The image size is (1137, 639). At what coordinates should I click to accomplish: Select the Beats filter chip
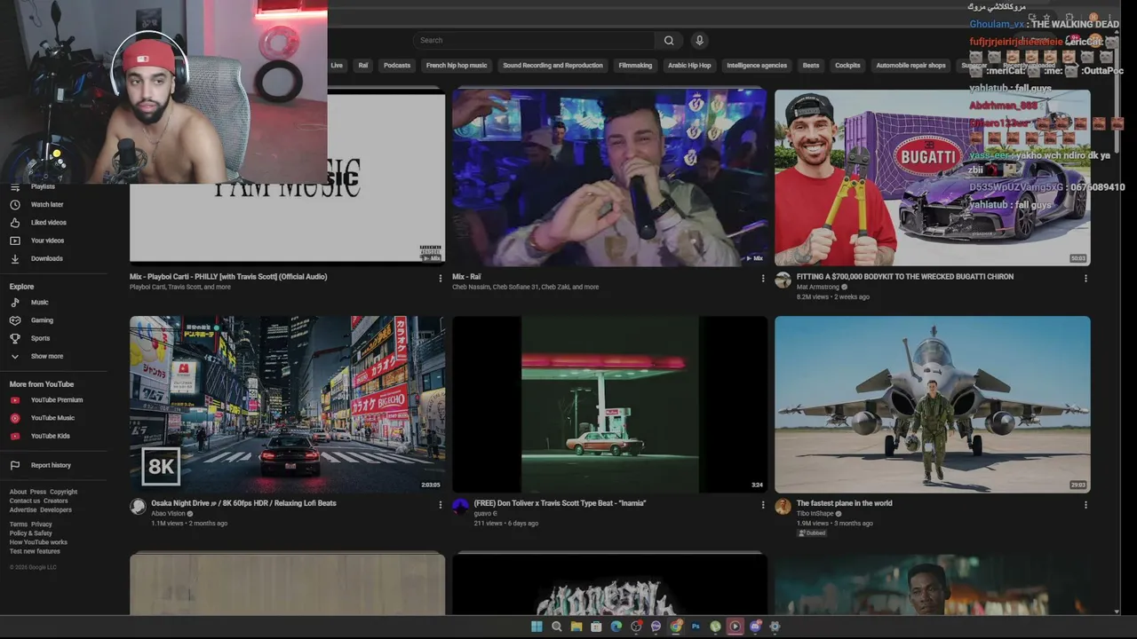pos(811,65)
